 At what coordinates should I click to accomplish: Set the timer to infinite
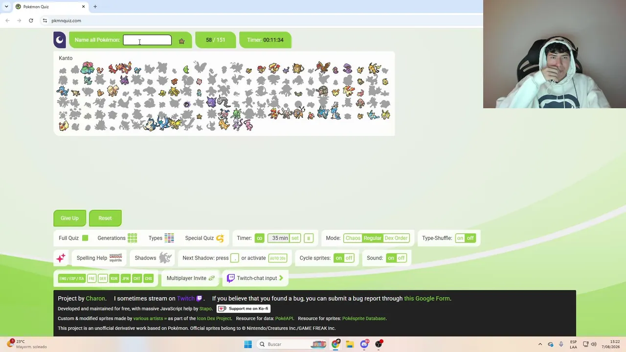coord(259,238)
